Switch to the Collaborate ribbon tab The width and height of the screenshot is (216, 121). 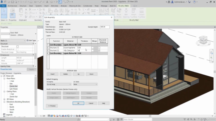coord(88,6)
